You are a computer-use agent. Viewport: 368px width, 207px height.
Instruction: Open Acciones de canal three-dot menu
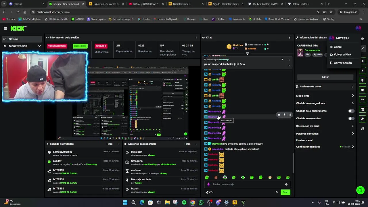[352, 87]
